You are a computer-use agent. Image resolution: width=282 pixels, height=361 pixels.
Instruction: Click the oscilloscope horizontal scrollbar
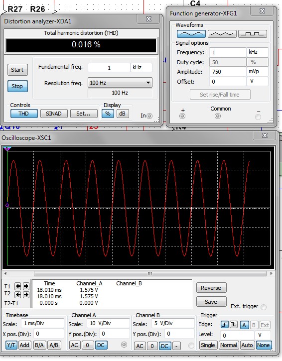150,273
